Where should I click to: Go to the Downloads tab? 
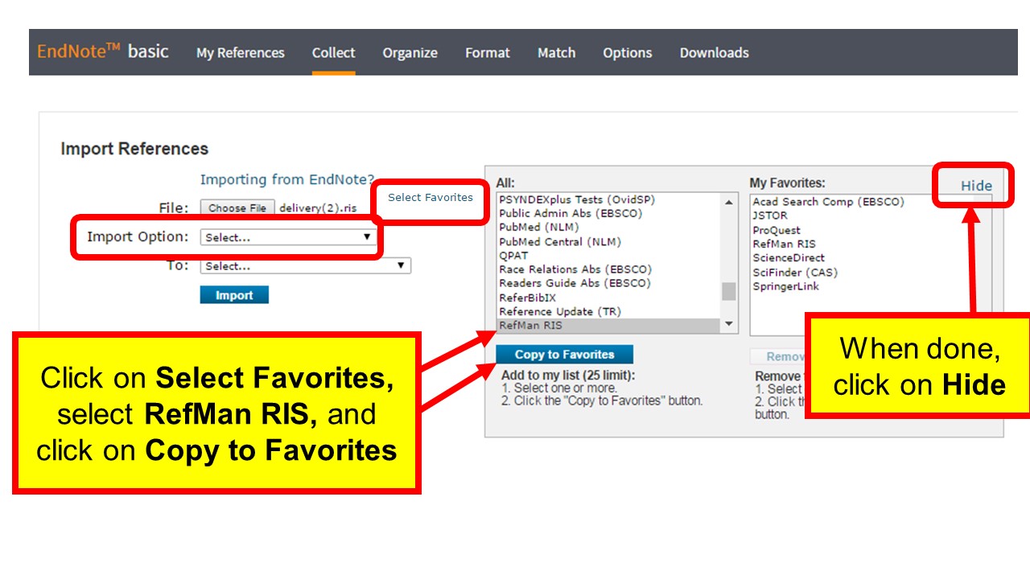714,53
